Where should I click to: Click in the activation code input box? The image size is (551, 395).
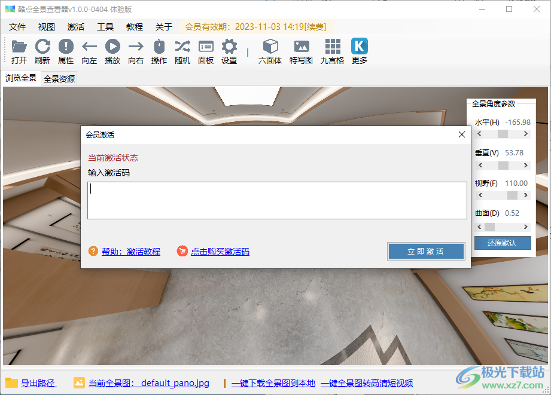[277, 200]
